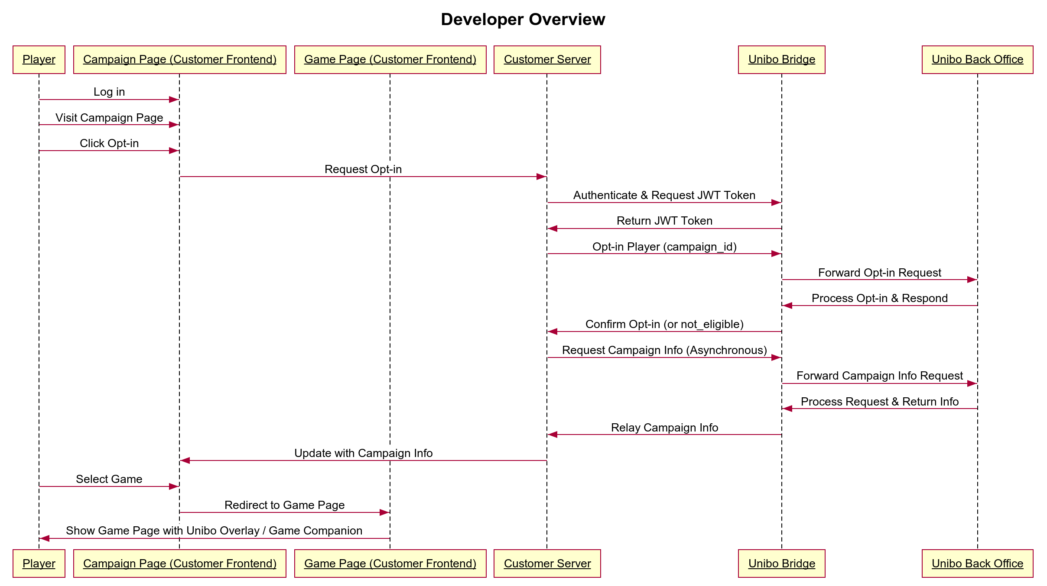This screenshot has width=1047, height=586.
Task: Click Authenticate & Request JWT Token label
Action: click(664, 195)
